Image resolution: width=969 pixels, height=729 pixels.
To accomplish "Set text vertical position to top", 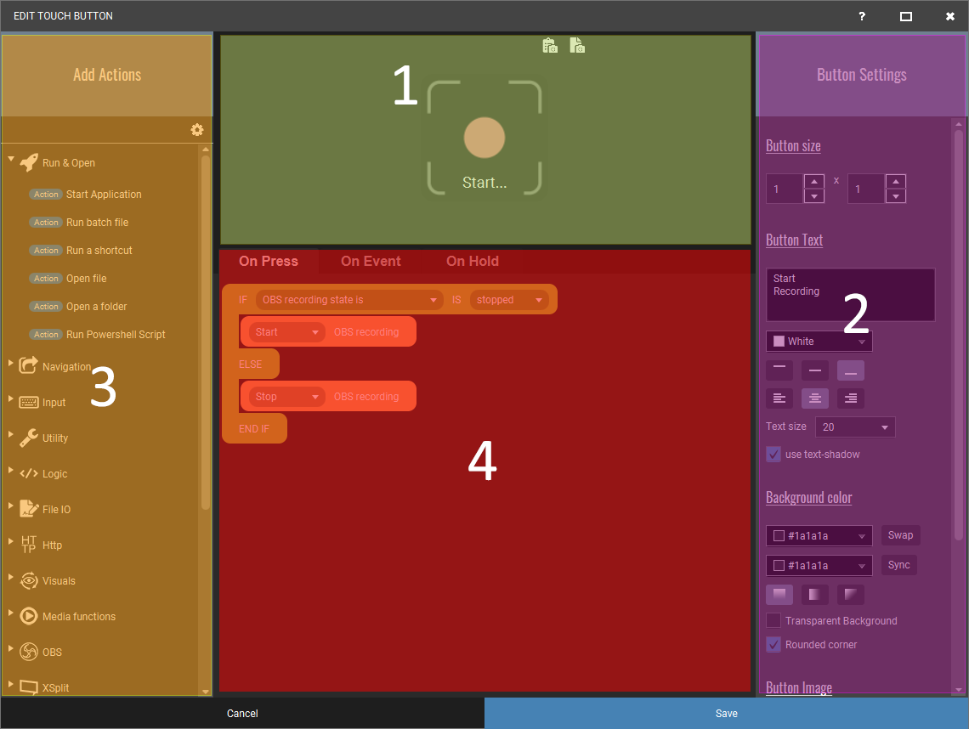I will (779, 370).
